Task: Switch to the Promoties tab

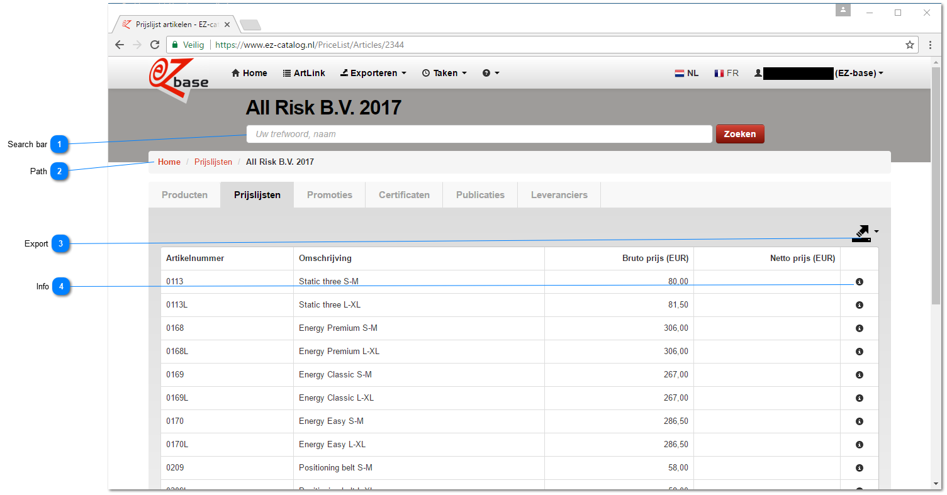Action: coord(330,195)
